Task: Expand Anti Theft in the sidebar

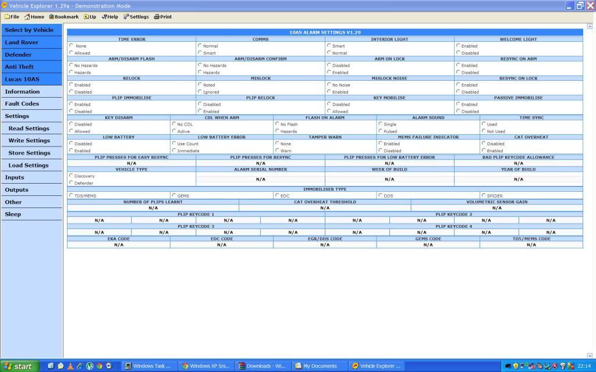Action: tap(19, 67)
